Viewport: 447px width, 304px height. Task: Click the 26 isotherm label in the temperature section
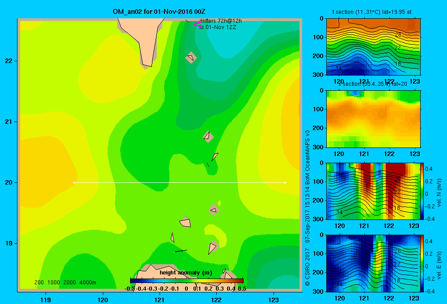398,35
